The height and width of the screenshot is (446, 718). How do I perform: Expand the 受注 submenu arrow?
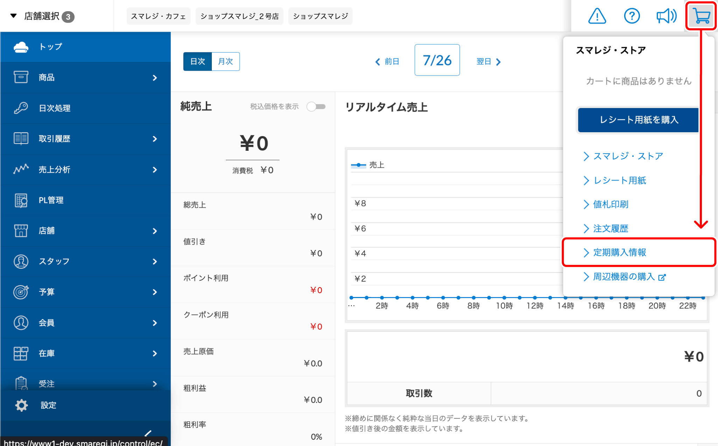pos(155,384)
